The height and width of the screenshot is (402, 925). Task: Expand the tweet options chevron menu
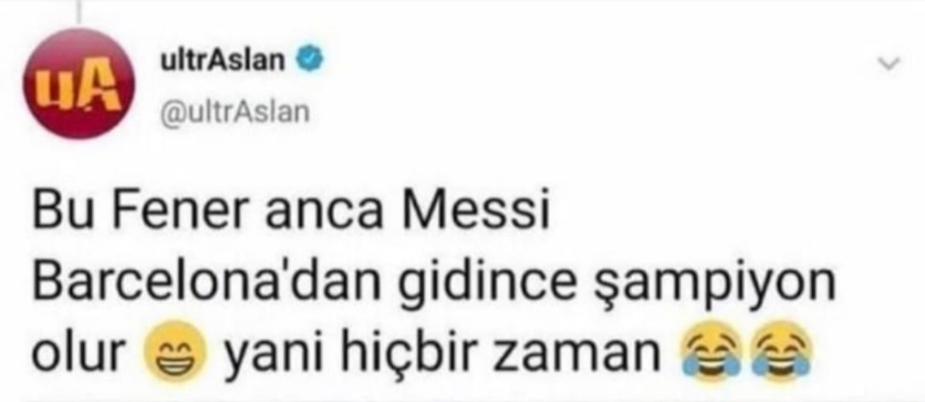tap(889, 62)
